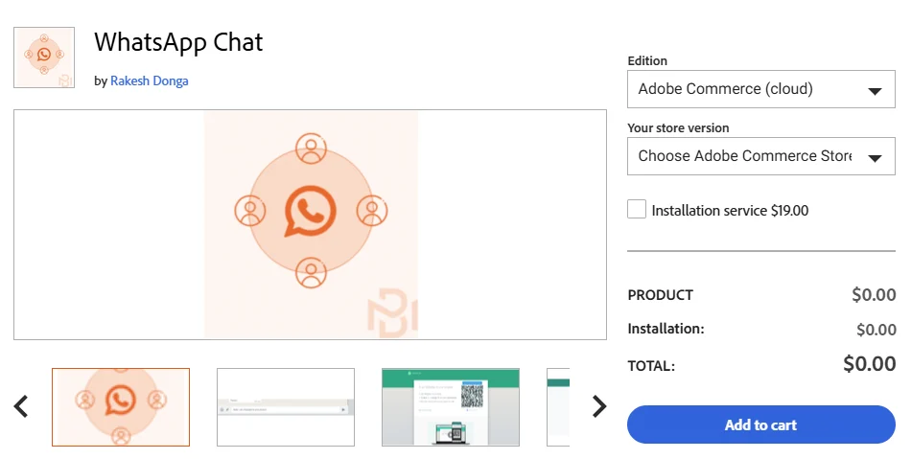
Task: Click the top user avatar icon in main image
Action: [311, 149]
